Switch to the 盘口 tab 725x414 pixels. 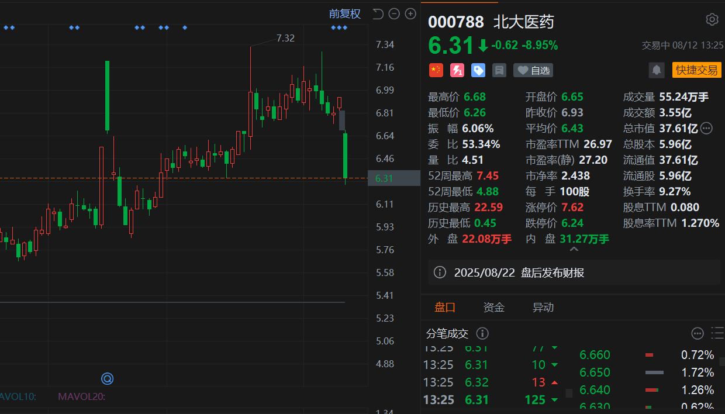point(445,308)
